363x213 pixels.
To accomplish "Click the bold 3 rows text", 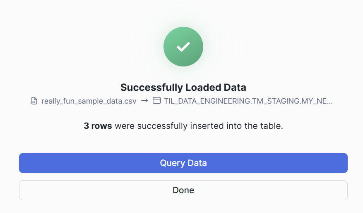I will point(98,126).
